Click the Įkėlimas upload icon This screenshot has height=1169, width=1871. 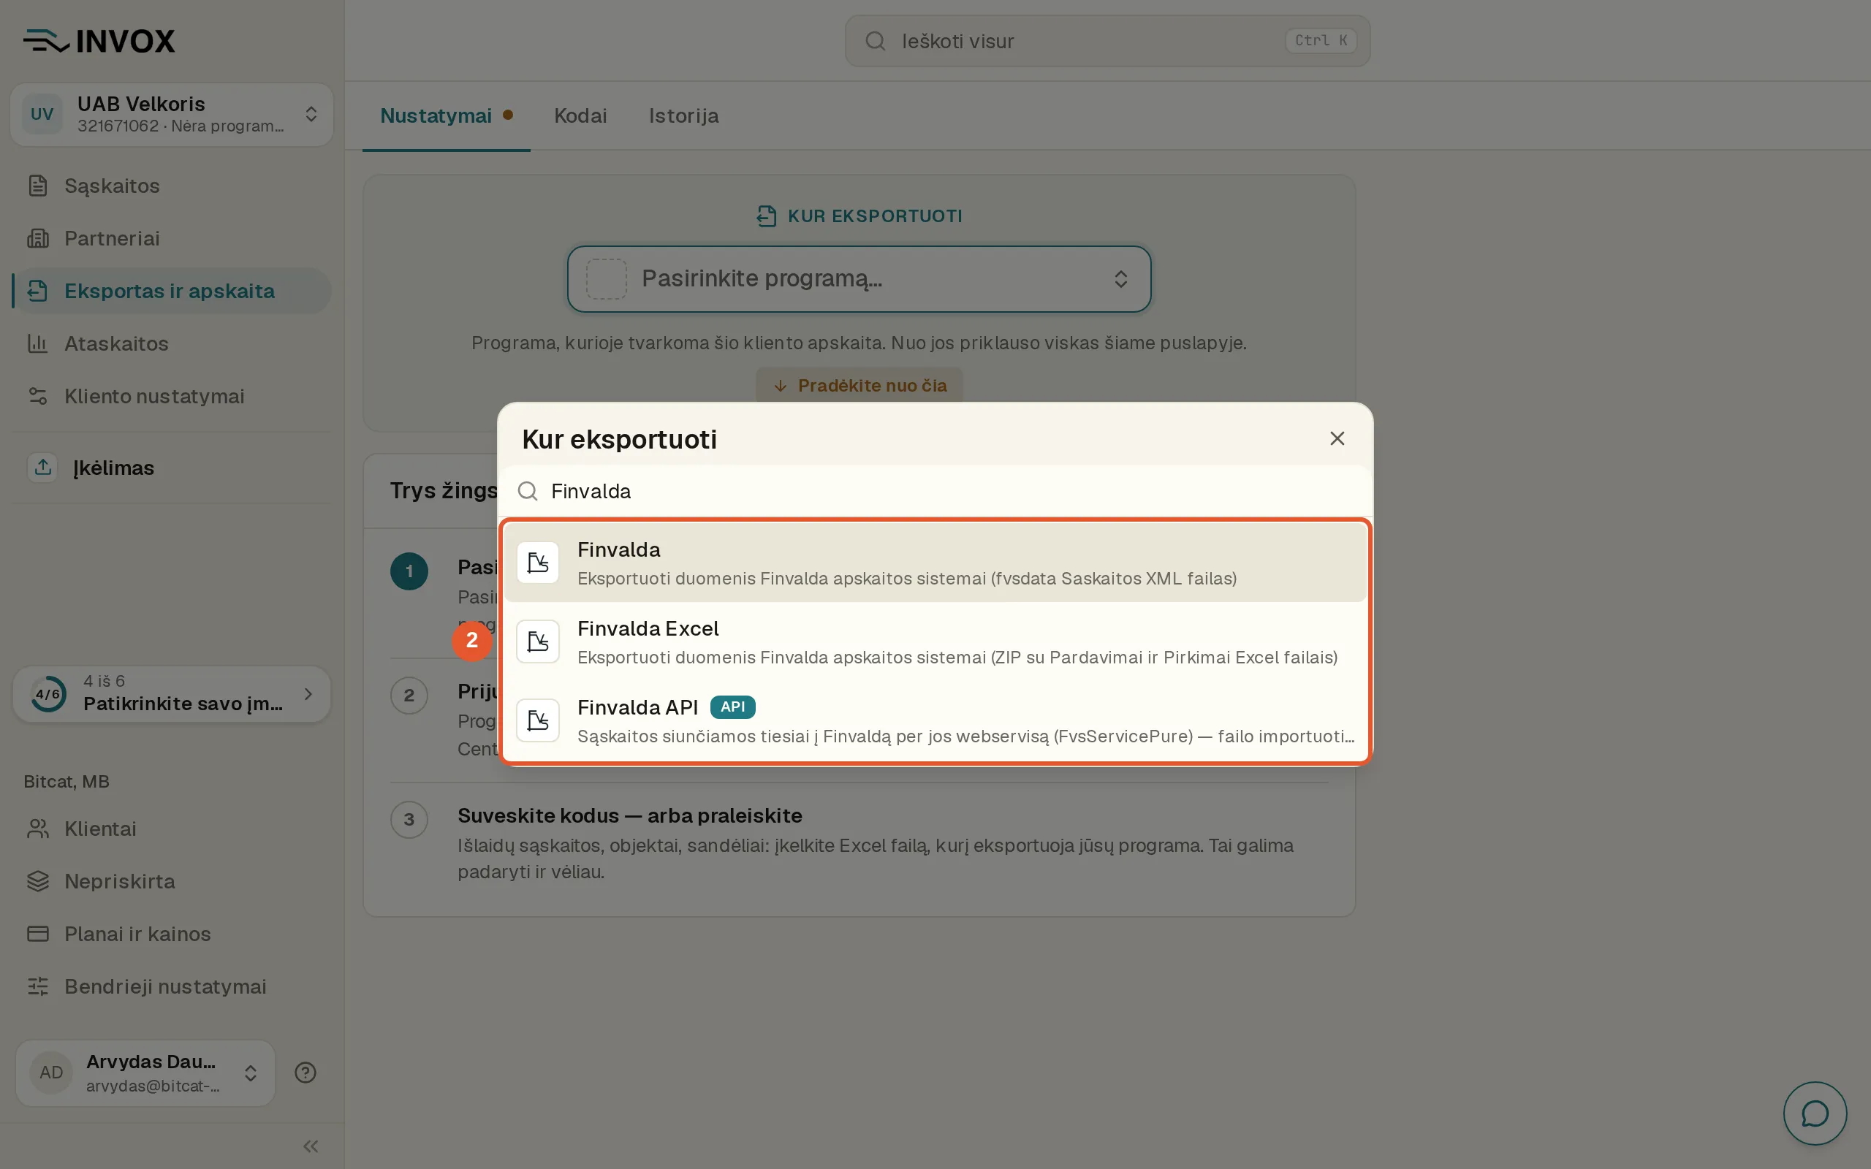[43, 467]
